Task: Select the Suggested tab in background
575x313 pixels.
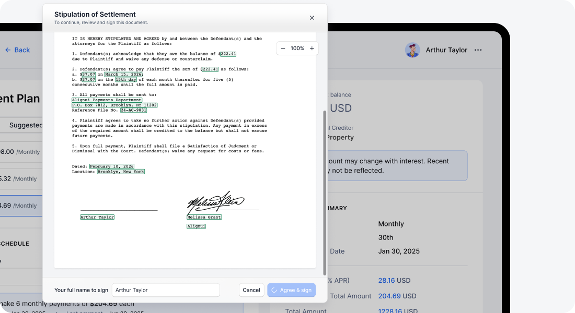Action: pos(26,125)
